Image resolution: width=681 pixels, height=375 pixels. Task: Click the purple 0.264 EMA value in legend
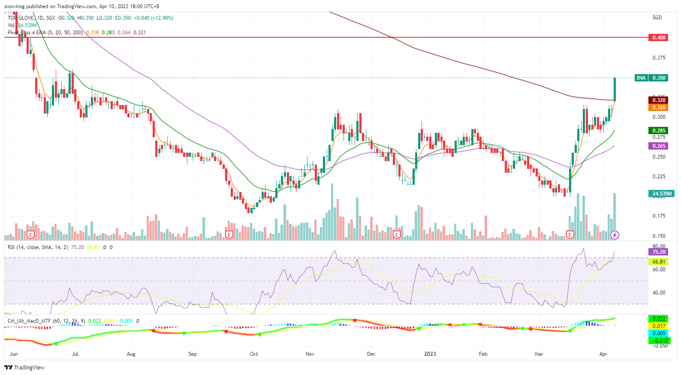(x=124, y=33)
